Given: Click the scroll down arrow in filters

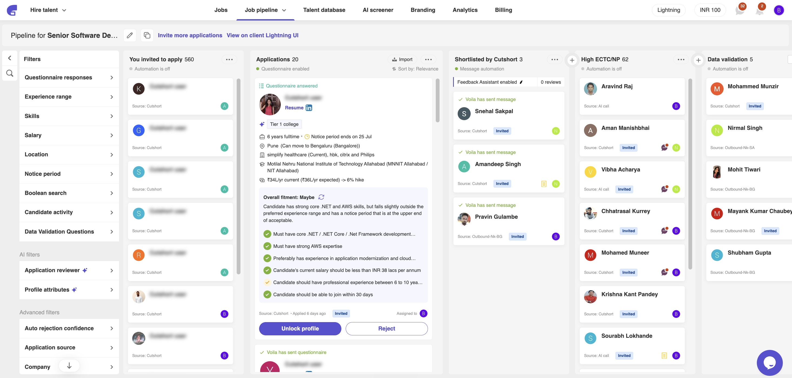Looking at the screenshot, I should coord(69,365).
